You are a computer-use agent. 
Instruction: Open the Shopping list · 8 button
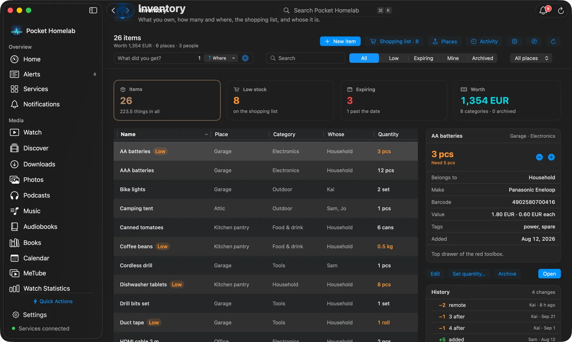point(394,41)
